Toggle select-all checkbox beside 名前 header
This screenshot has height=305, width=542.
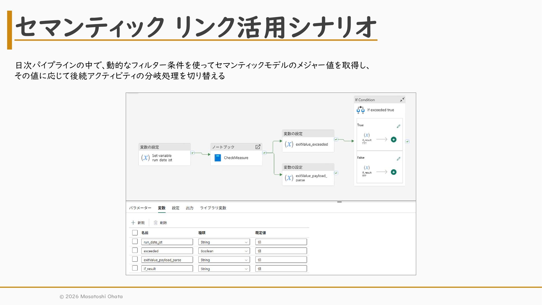135,233
